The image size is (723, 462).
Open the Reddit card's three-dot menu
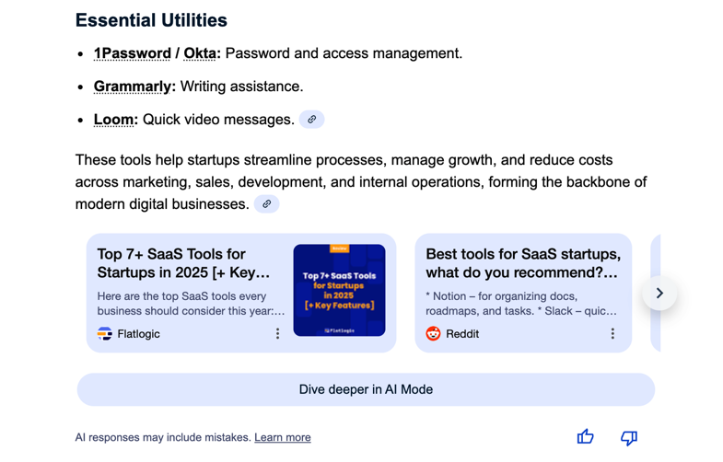[612, 334]
